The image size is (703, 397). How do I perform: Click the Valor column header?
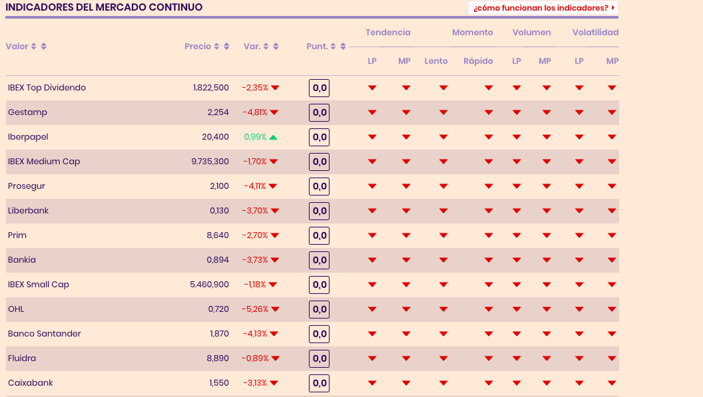tap(17, 46)
